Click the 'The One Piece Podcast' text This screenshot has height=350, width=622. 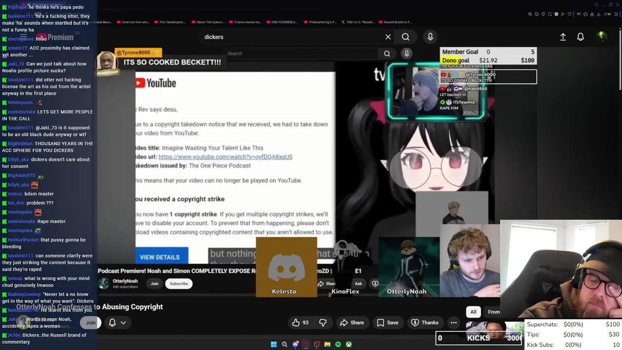(x=220, y=165)
